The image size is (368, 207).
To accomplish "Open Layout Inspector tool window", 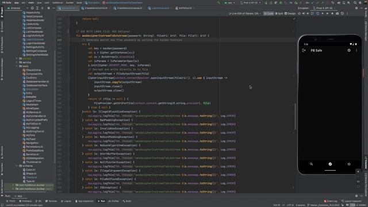I will pos(351,201).
